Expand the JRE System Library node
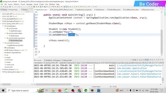Image resolution: width=166 pixels, height=93 pixels. [3, 50]
